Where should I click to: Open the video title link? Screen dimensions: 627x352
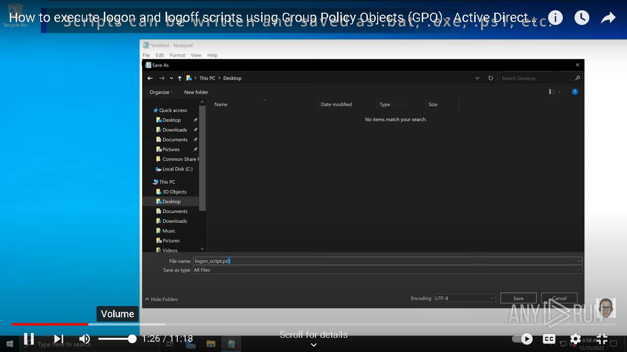tap(272, 18)
